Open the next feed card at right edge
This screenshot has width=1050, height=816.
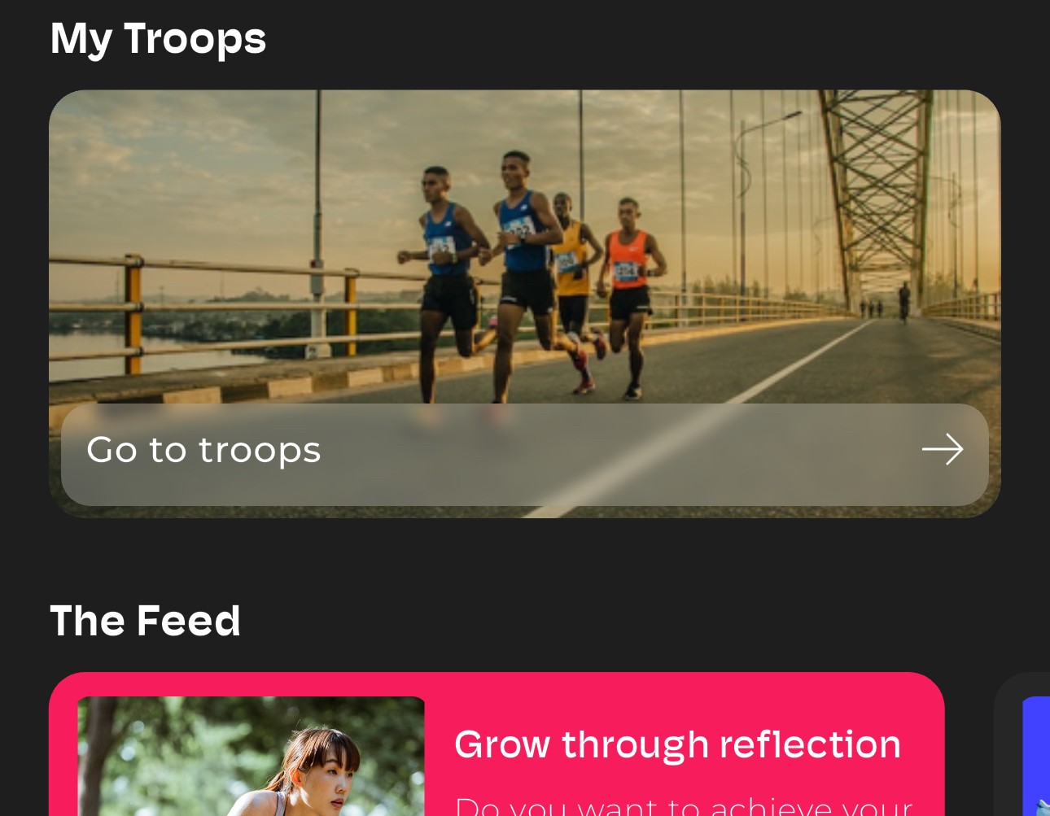(x=1022, y=744)
